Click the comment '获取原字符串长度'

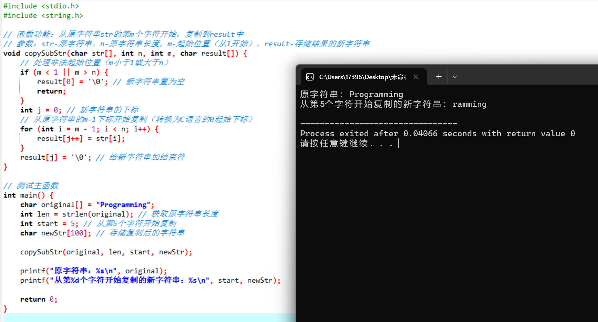pyautogui.click(x=178, y=214)
